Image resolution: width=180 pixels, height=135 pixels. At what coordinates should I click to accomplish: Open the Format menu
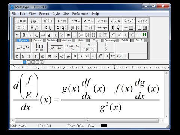point(44,13)
